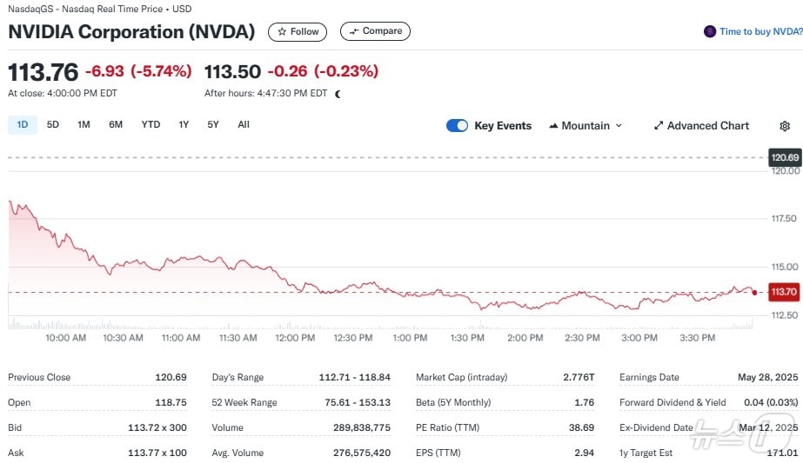The width and height of the screenshot is (803, 463).
Task: Toggle the Key Events switch
Action: pyautogui.click(x=457, y=126)
